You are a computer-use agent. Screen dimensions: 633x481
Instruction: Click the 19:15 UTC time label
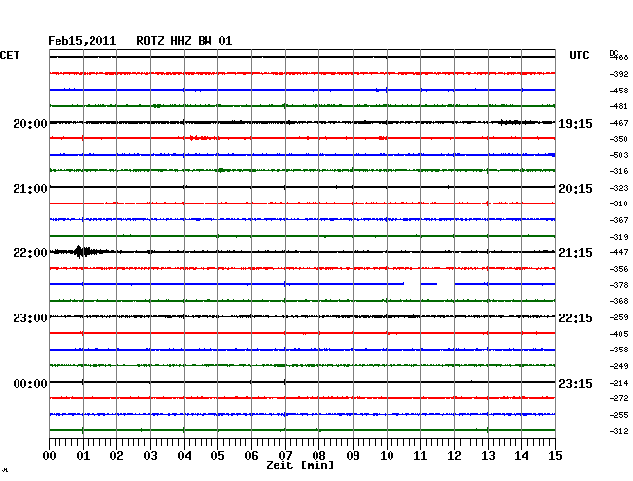(576, 124)
